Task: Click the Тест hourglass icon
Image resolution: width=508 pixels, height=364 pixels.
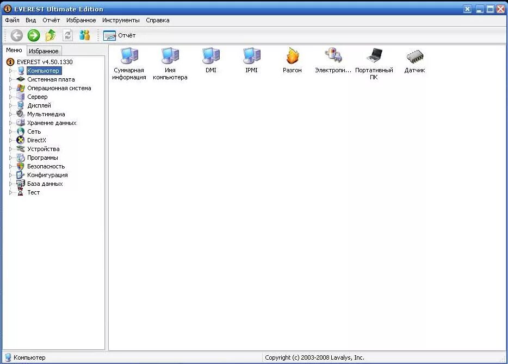Action: coord(21,192)
